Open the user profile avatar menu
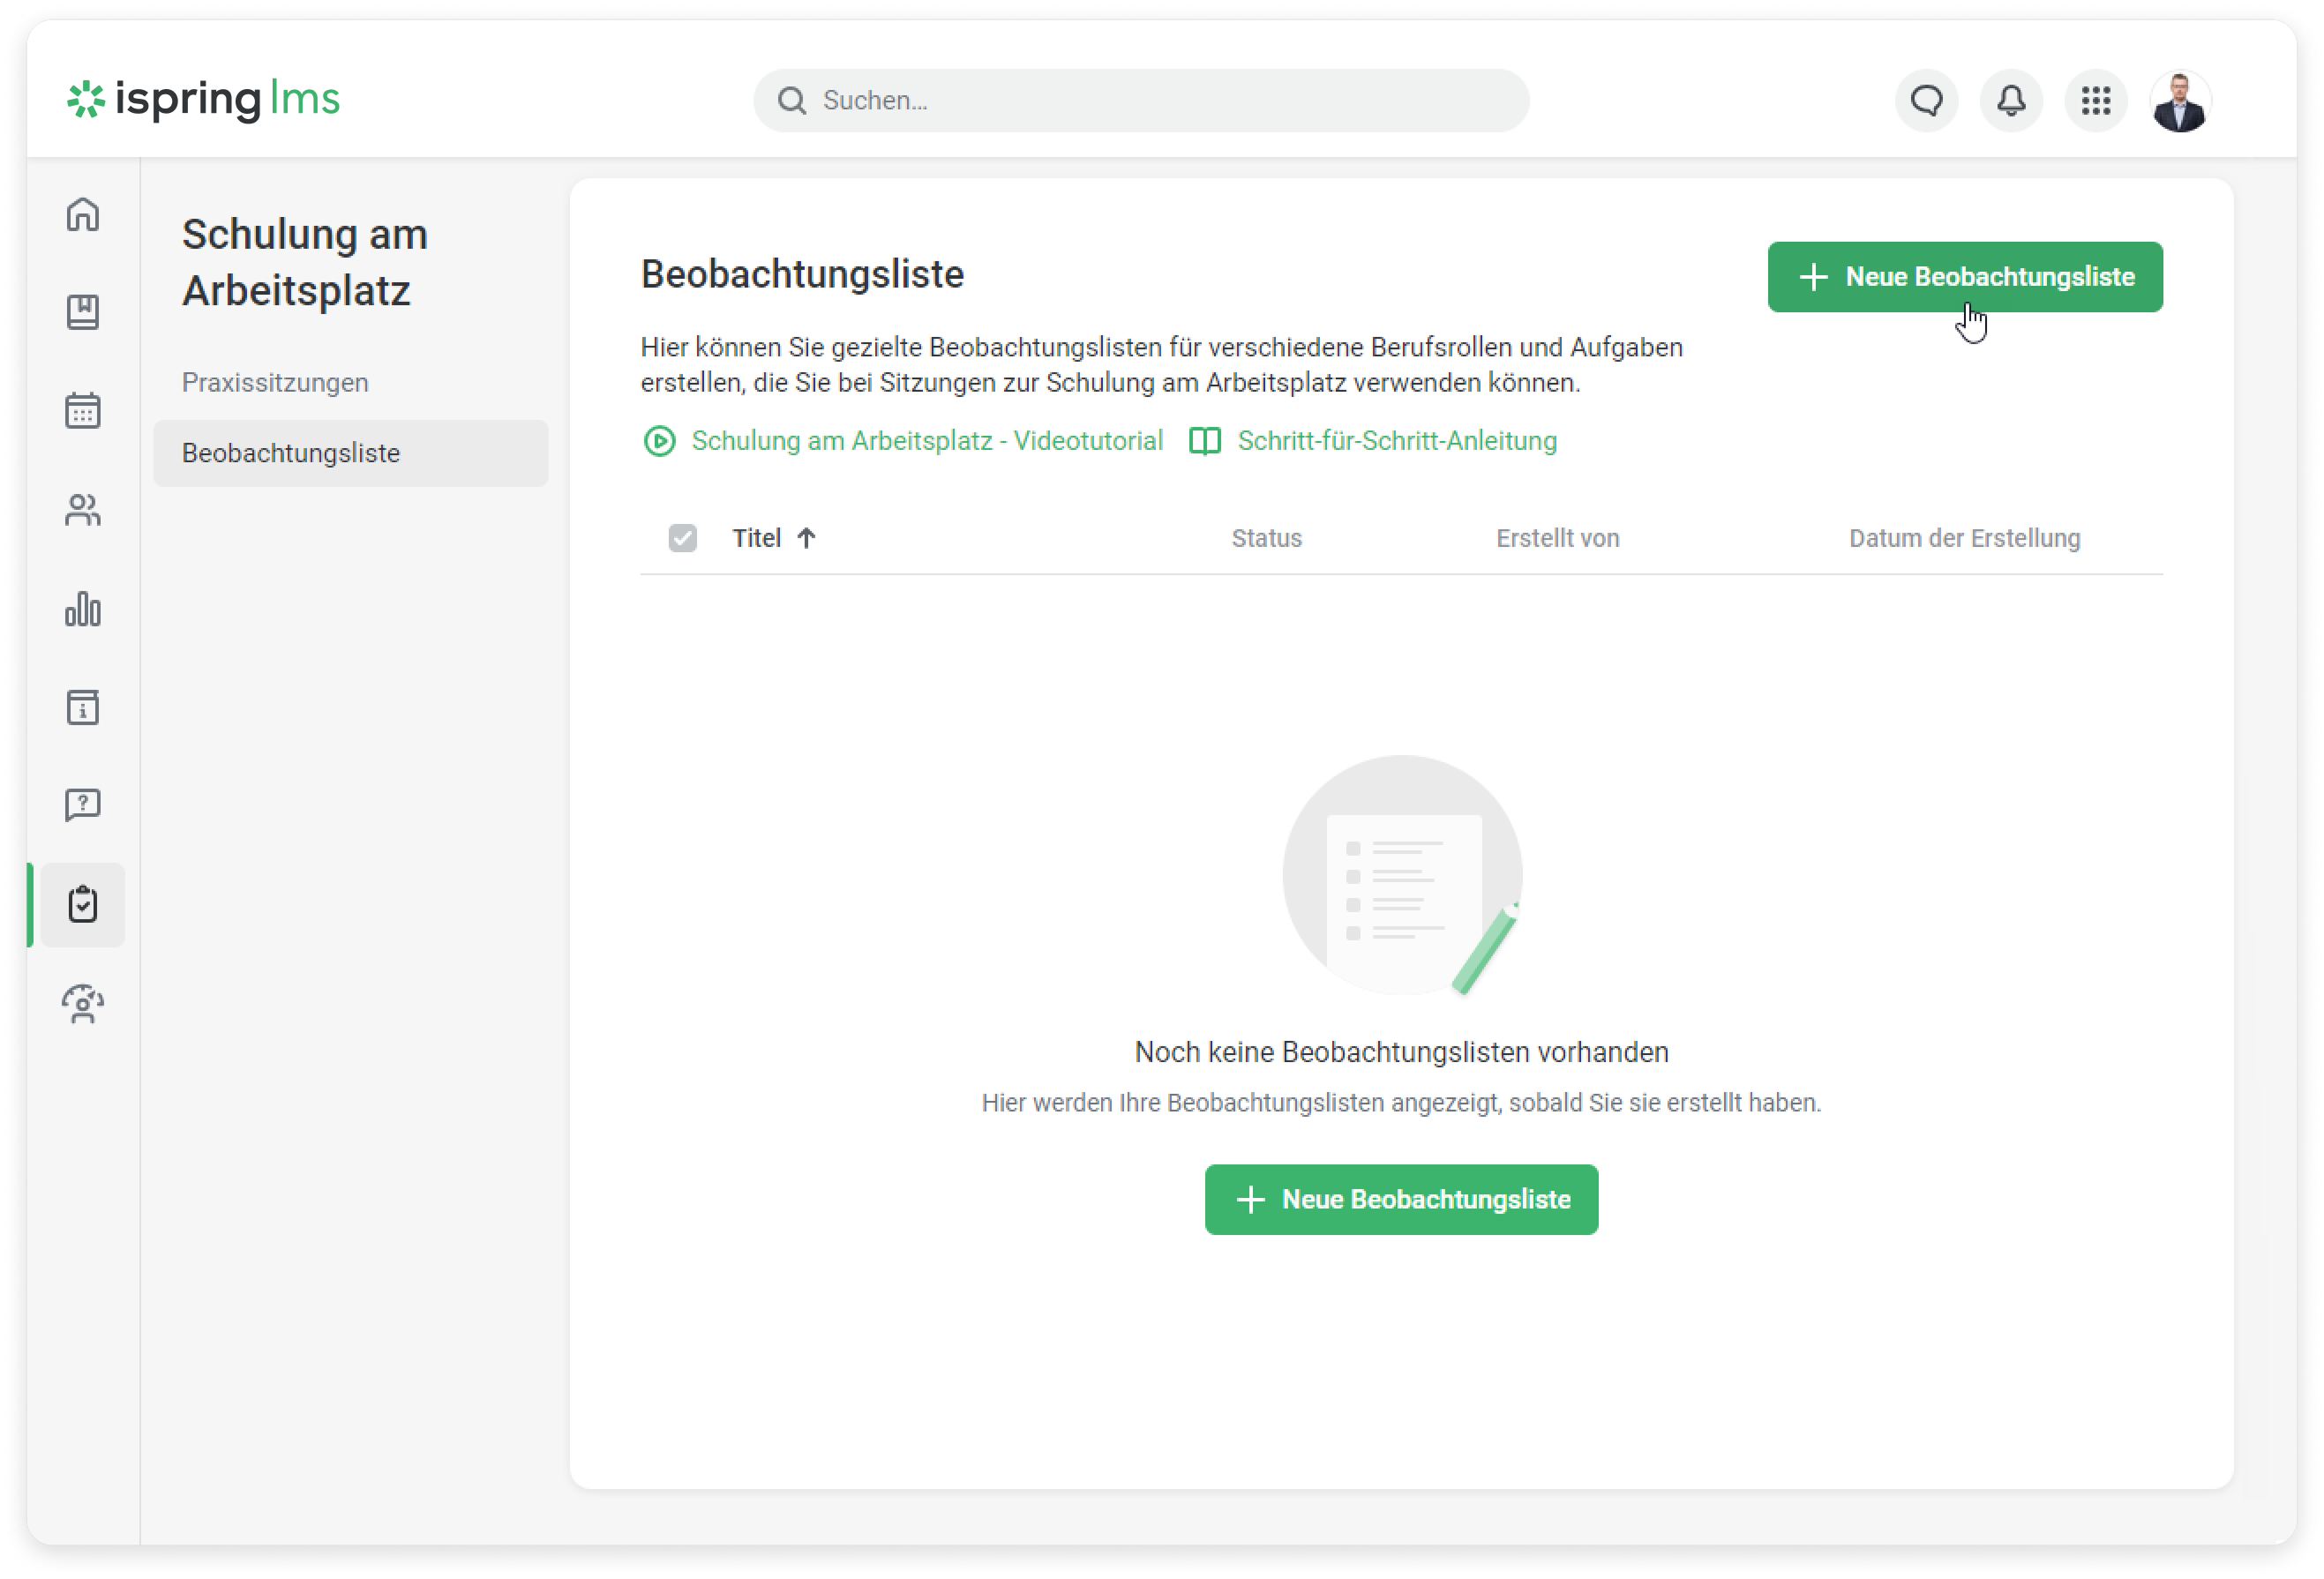Image resolution: width=2324 pixels, height=1579 pixels. coord(2179,100)
